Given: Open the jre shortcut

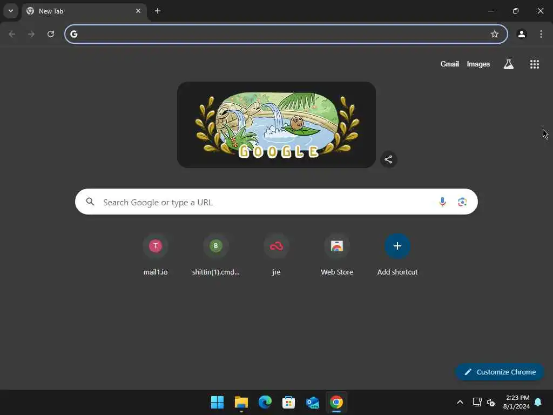Looking at the screenshot, I should point(276,255).
